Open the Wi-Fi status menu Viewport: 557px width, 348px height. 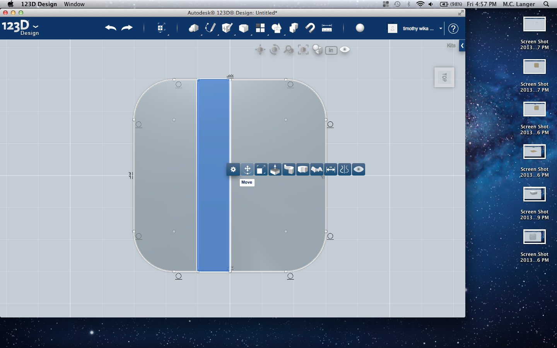(420, 4)
